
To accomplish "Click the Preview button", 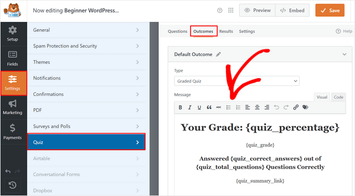I will pyautogui.click(x=257, y=10).
